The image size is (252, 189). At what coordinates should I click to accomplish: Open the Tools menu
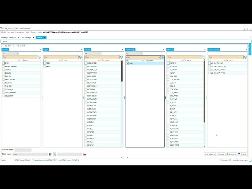tap(28, 32)
